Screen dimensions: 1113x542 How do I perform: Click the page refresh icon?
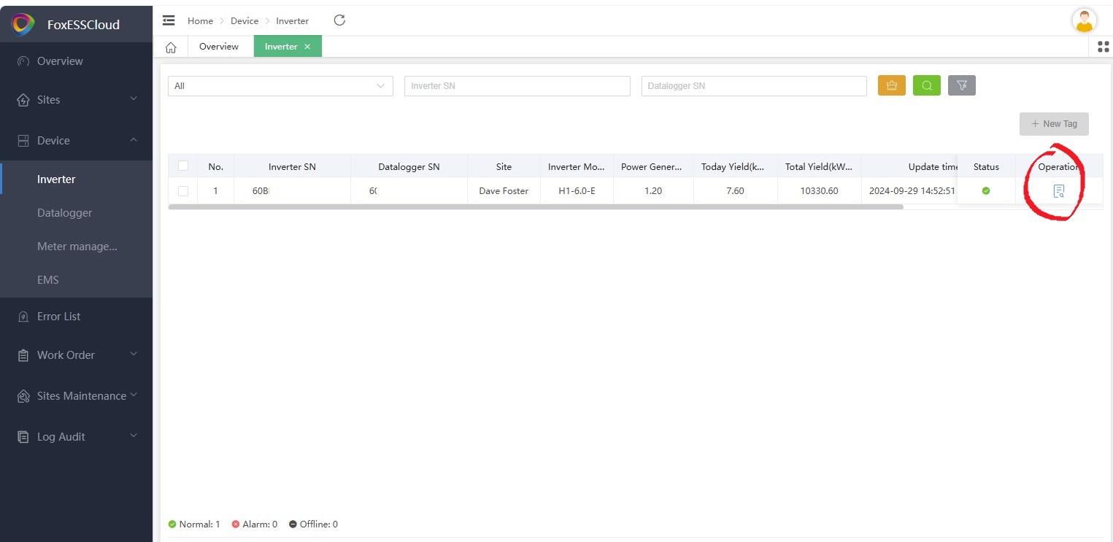(339, 20)
